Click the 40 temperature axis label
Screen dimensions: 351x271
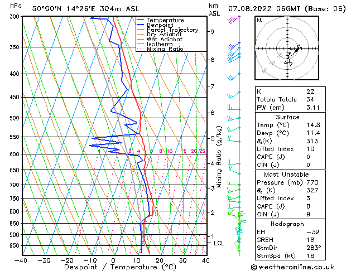[x=206, y=260]
